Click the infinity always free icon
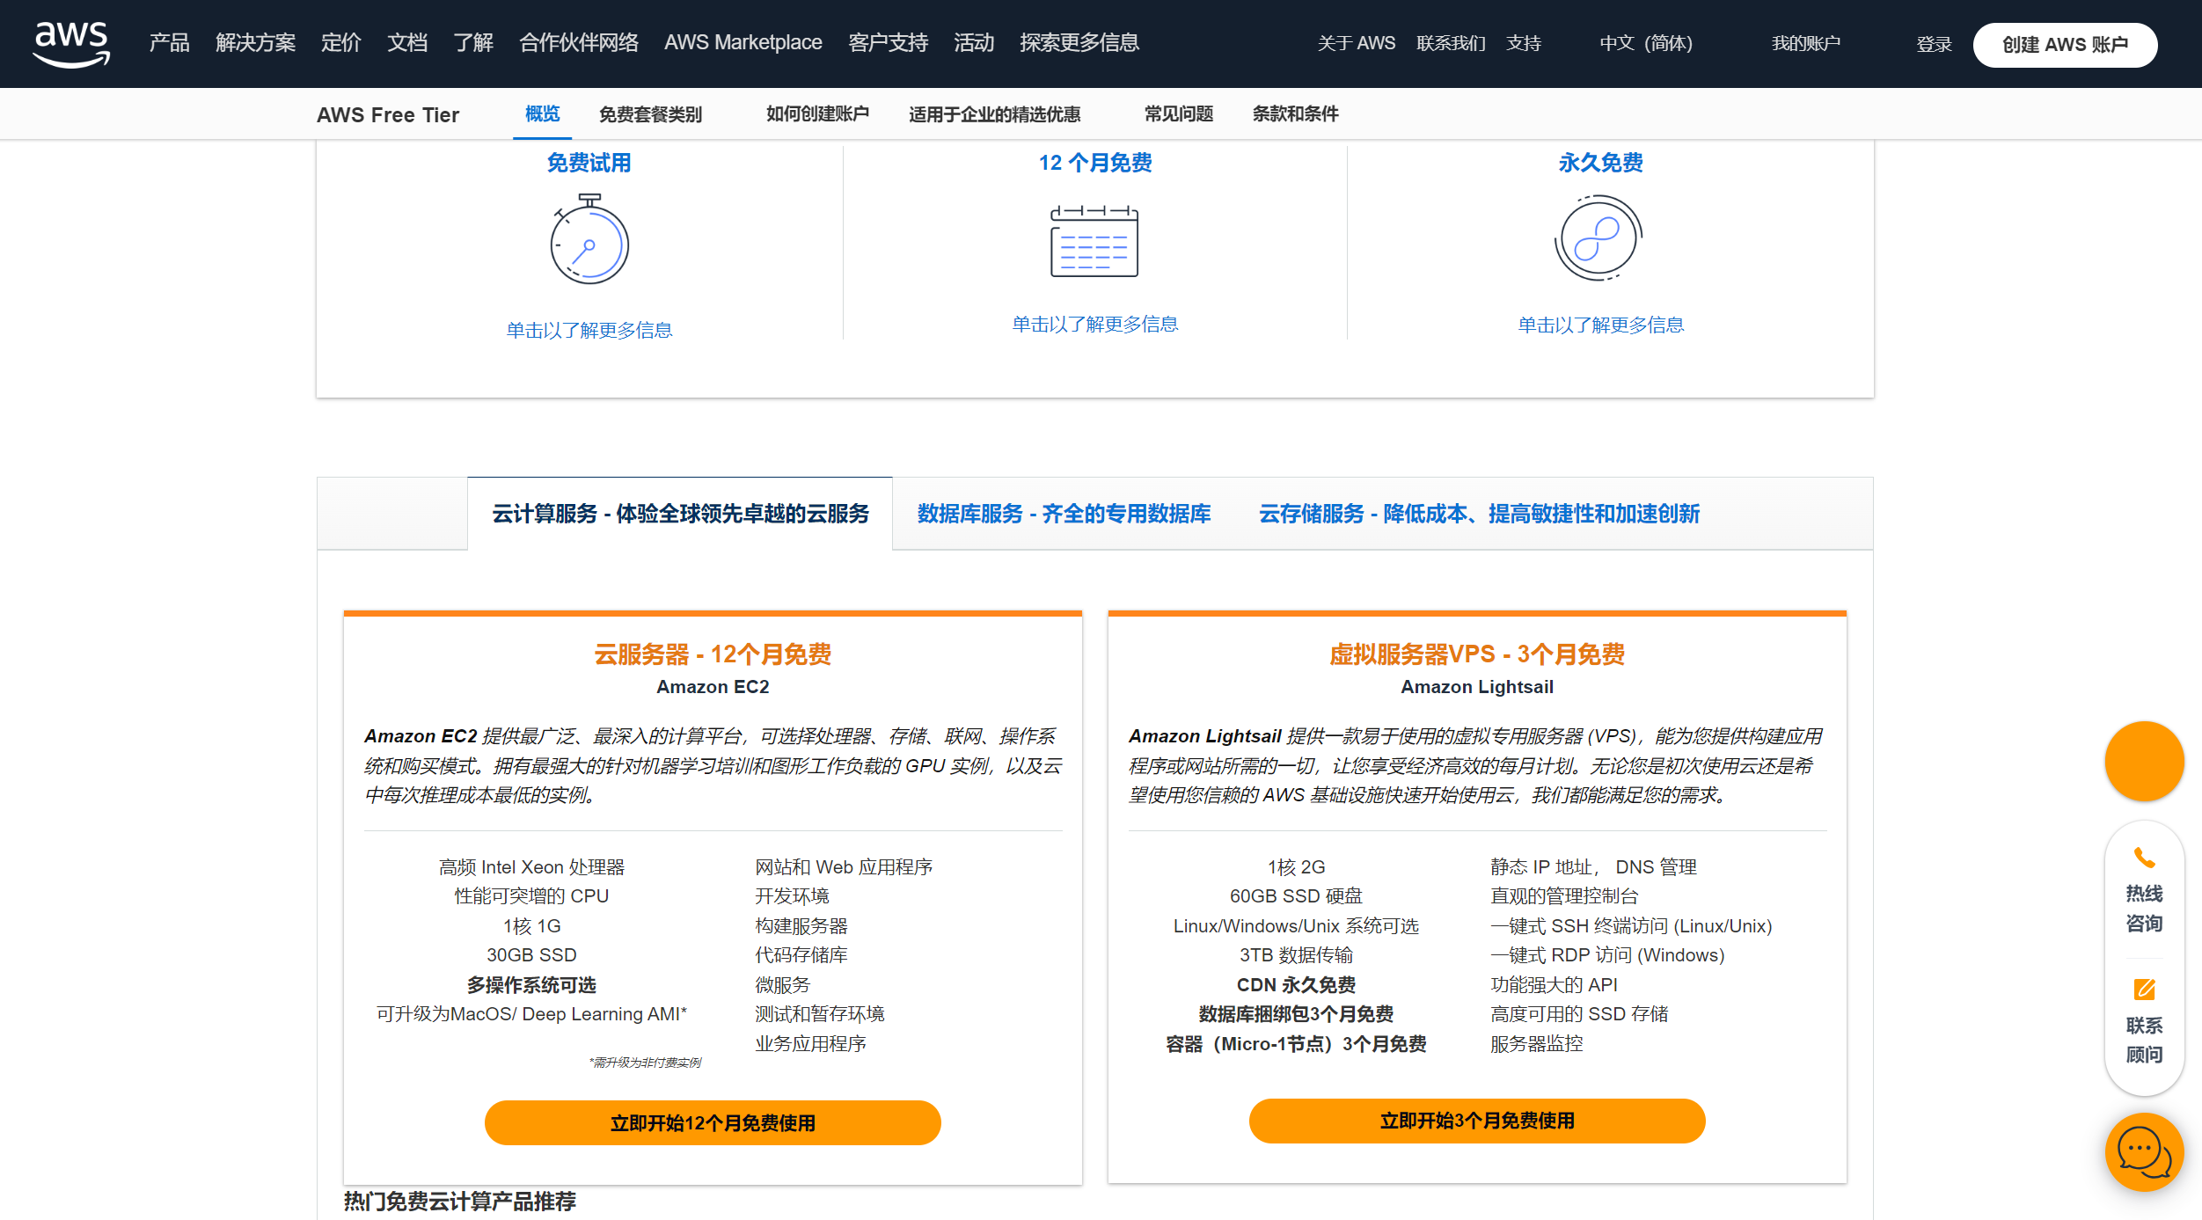 (x=1598, y=238)
